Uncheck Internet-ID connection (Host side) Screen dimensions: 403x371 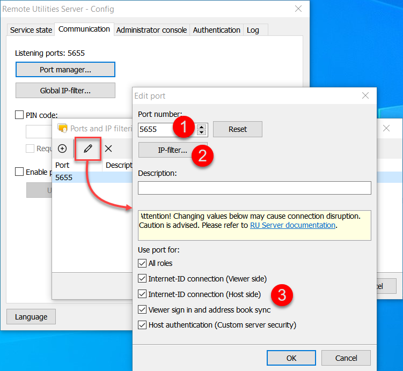[142, 294]
